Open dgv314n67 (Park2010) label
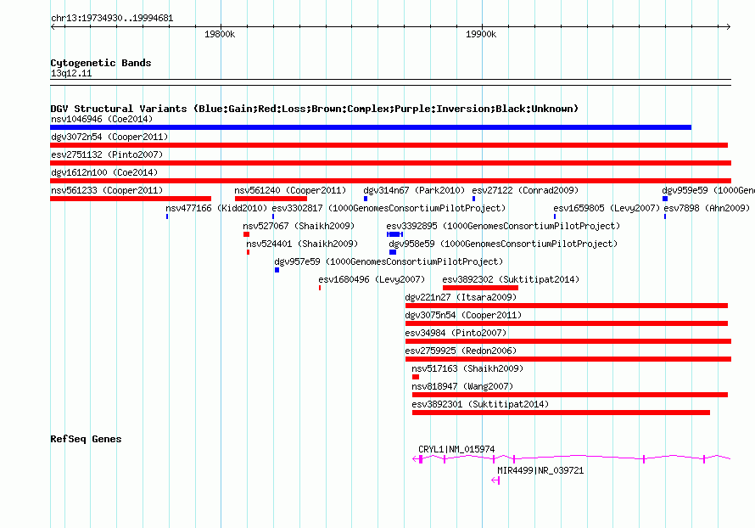Screen dimensions: 755x528 tap(414, 190)
